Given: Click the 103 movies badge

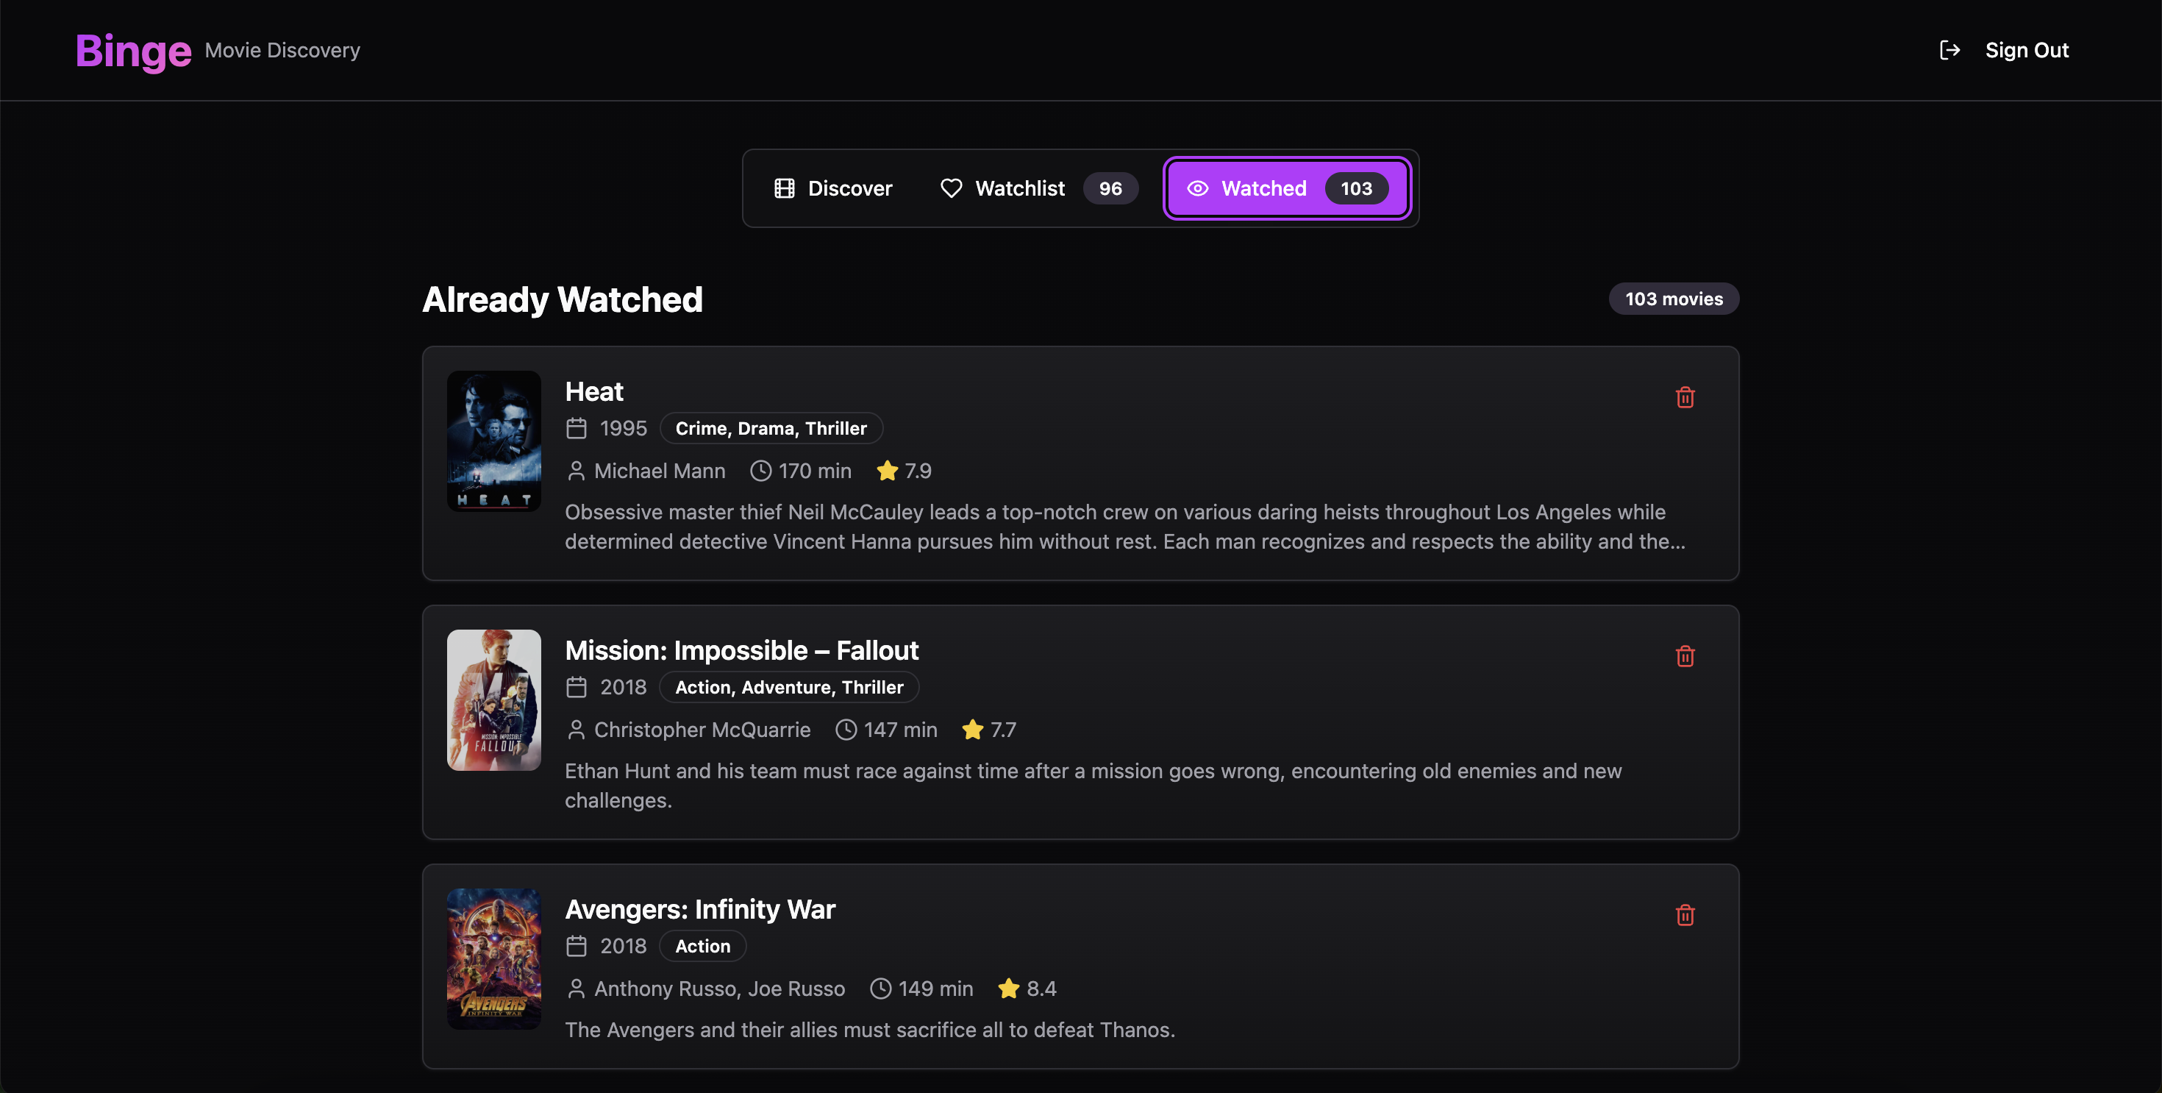Looking at the screenshot, I should pos(1674,299).
